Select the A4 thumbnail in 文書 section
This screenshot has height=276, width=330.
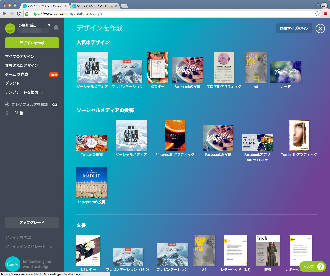click(x=204, y=250)
